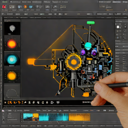Select the left purple lens on the model

point(83,52)
